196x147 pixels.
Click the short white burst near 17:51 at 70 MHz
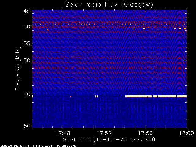click(x=96, y=96)
